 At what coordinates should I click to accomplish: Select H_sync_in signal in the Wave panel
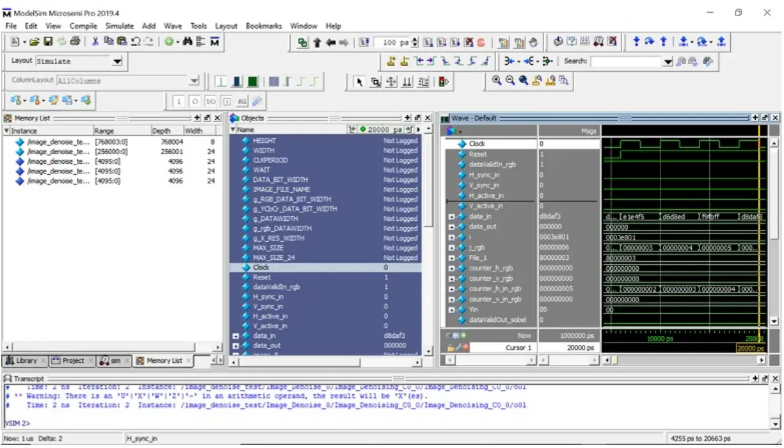pyautogui.click(x=484, y=175)
